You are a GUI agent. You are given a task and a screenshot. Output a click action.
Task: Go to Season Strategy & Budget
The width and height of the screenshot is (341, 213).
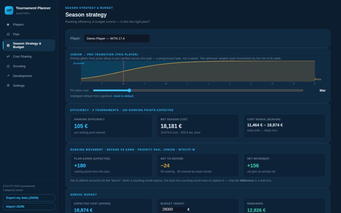coord(29,45)
